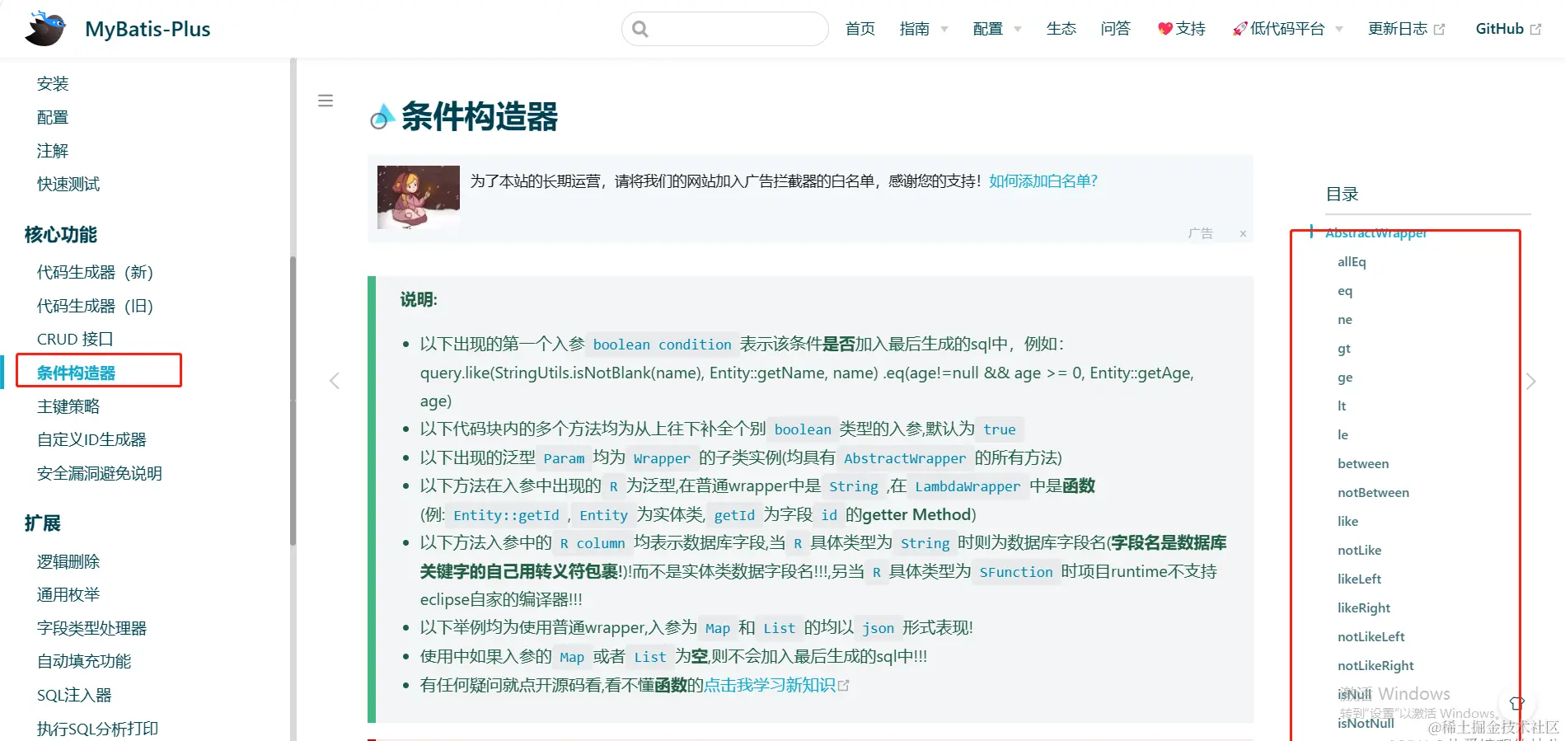This screenshot has width=1565, height=741.
Task: Click the ad thumbnail image
Action: 419,197
